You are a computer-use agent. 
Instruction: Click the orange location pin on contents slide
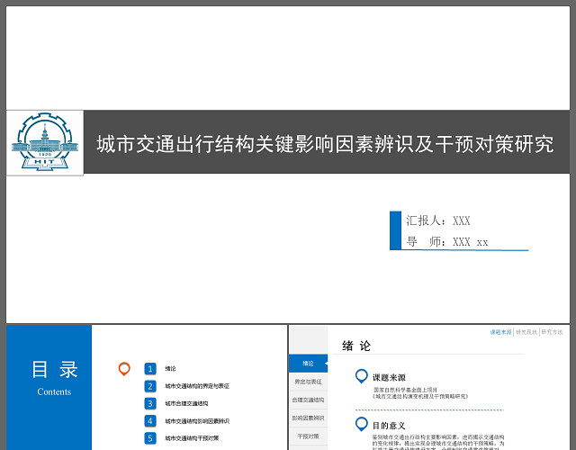point(124,369)
